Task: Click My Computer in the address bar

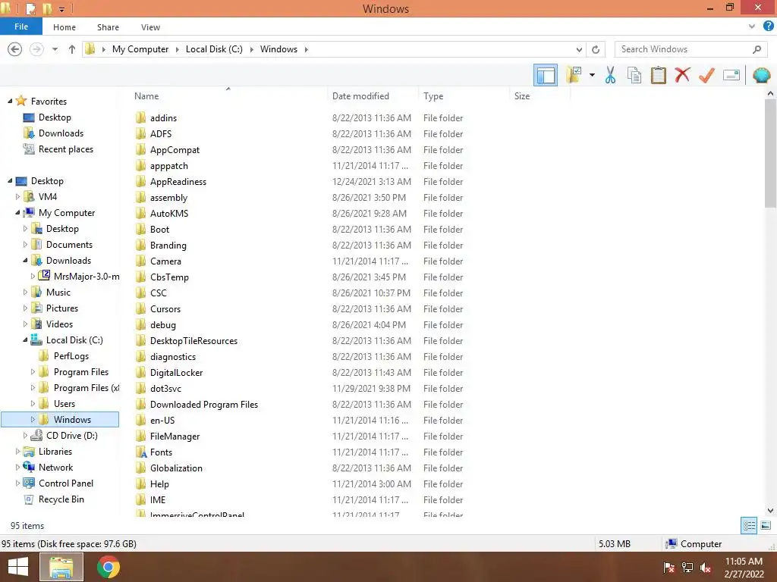Action: click(140, 49)
